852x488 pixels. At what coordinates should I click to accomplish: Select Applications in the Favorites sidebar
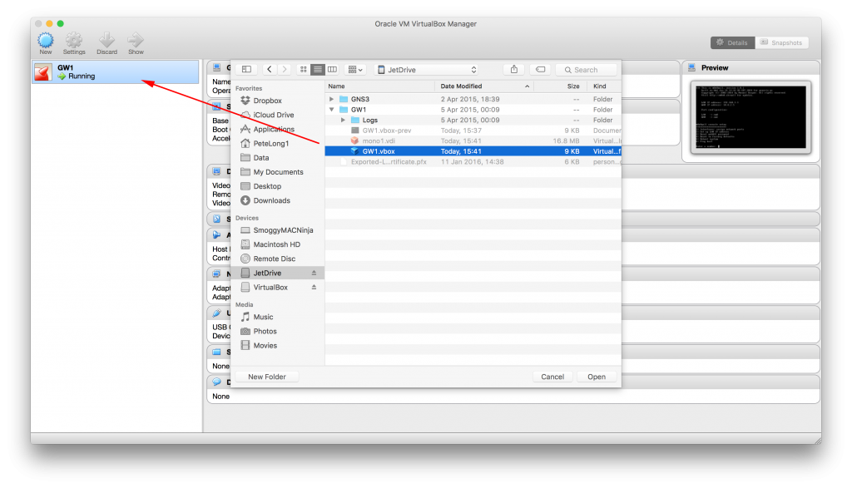point(274,129)
